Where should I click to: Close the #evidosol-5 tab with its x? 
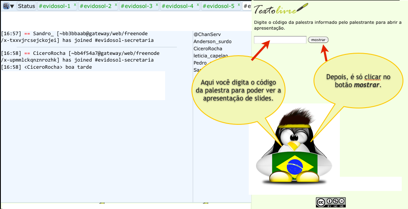(239, 5)
